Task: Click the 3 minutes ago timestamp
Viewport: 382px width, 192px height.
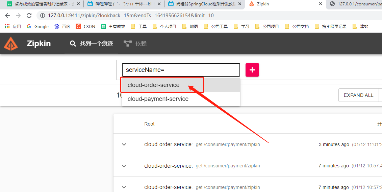Action: tap(334, 144)
